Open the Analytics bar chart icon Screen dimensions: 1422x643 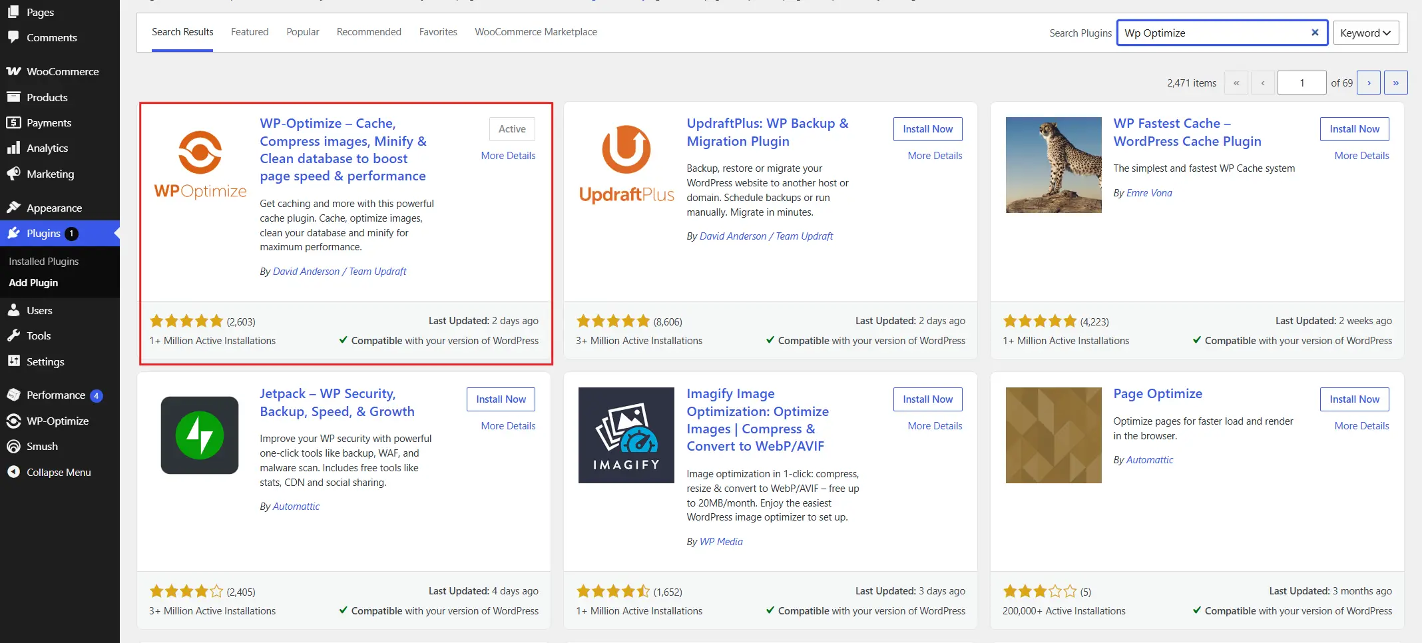13,148
